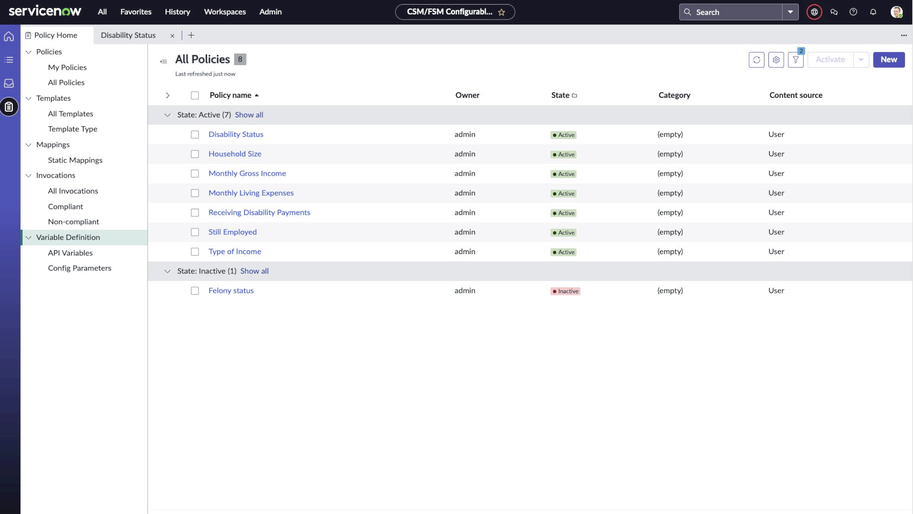Open the Felony status policy link
Screen dimensions: 913x514
(231, 290)
